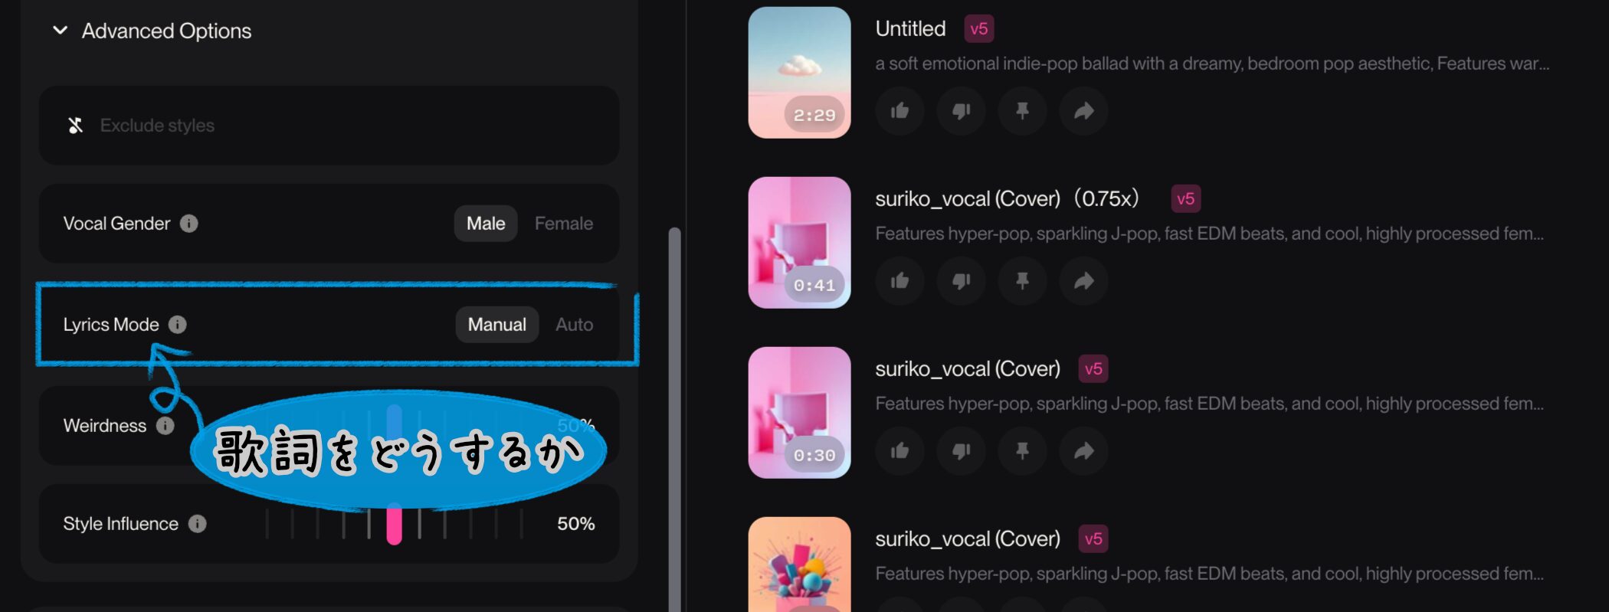Adjust the pink Style Influence slider handle
Viewport: 1609px width, 612px height.
pos(395,524)
